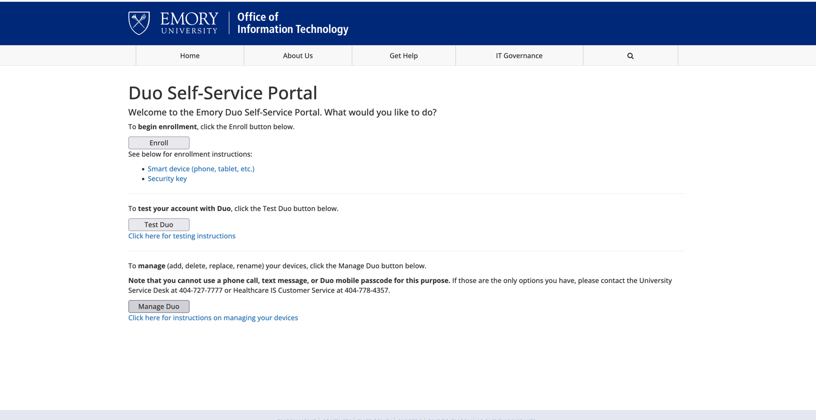This screenshot has width=816, height=420.
Task: Click the light blue footer bar
Action: 408,415
